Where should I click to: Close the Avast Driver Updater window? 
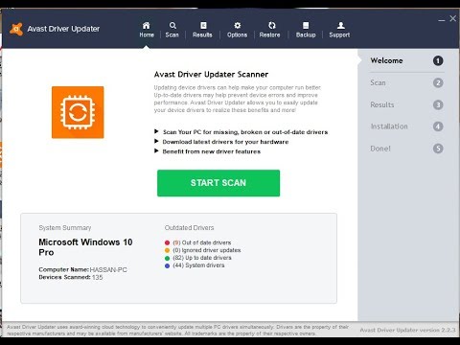(x=453, y=19)
